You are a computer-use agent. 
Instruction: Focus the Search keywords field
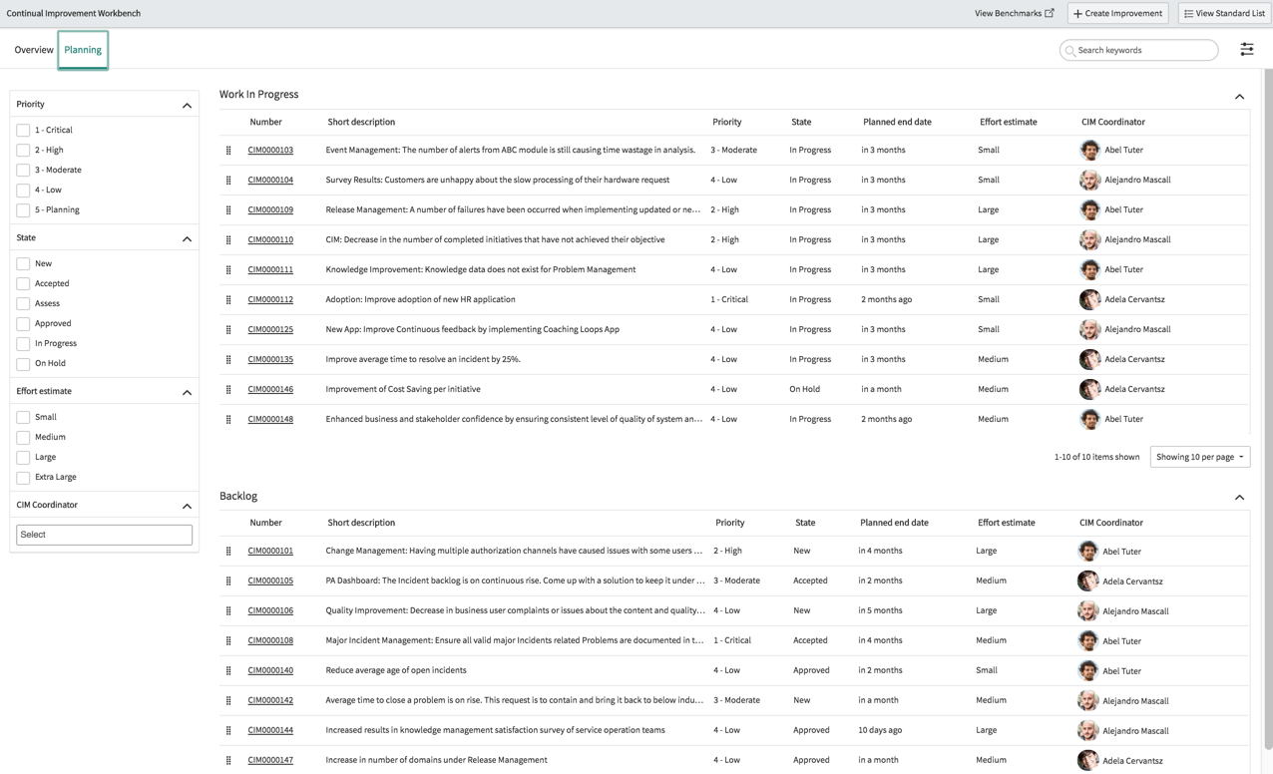pyautogui.click(x=1139, y=50)
